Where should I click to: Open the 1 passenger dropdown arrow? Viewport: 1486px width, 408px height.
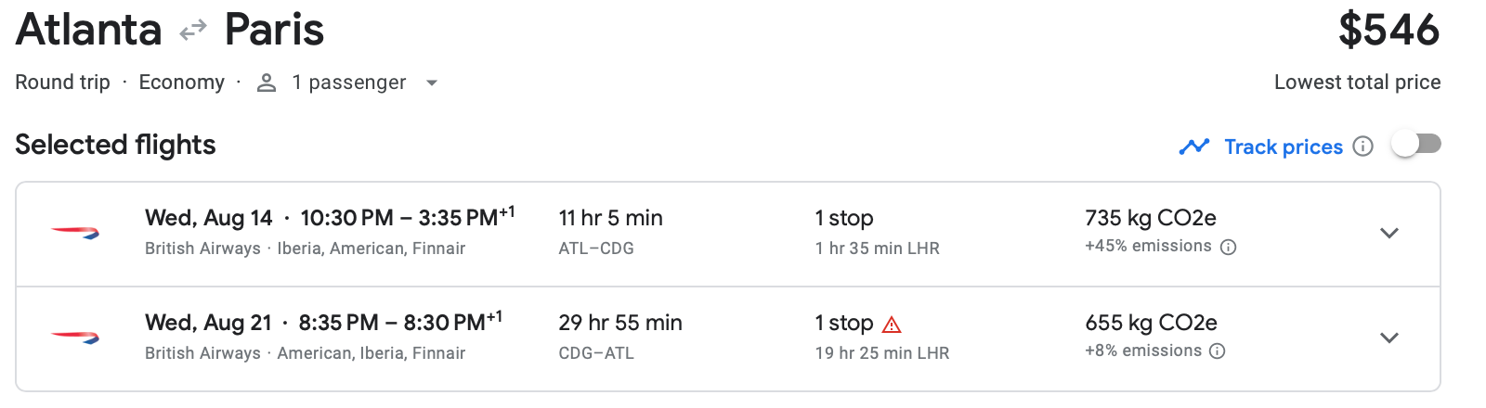(x=431, y=83)
